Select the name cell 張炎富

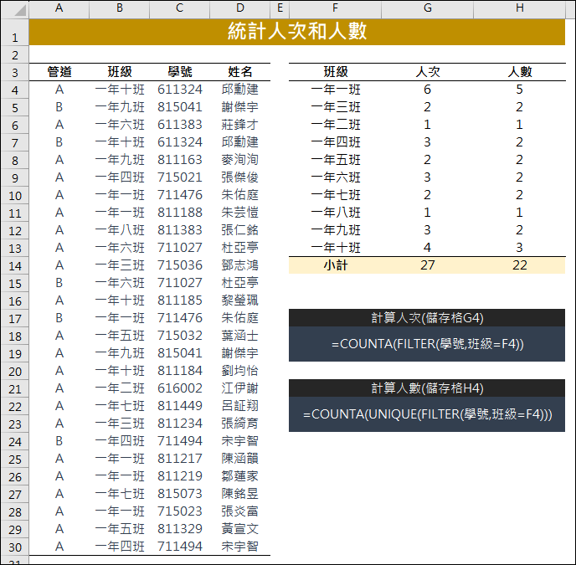click(x=240, y=511)
